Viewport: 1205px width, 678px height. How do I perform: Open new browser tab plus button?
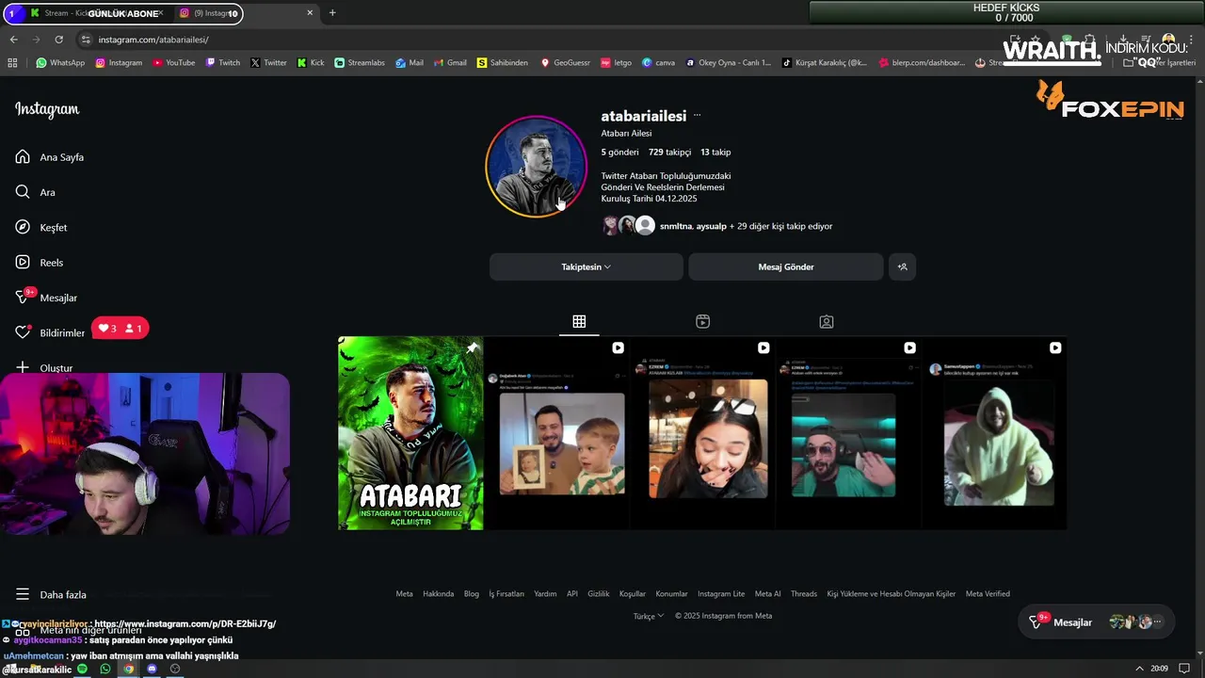[x=332, y=13]
